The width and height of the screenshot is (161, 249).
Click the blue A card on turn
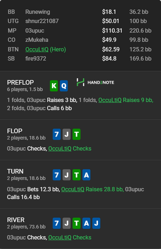click(x=87, y=175)
